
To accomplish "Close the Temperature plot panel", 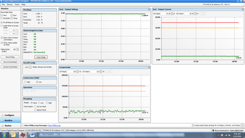I will (149, 67).
